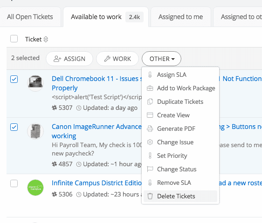Click the trash icon for Delete Tickets
Viewport: 262px width, 223px height.
coord(150,196)
